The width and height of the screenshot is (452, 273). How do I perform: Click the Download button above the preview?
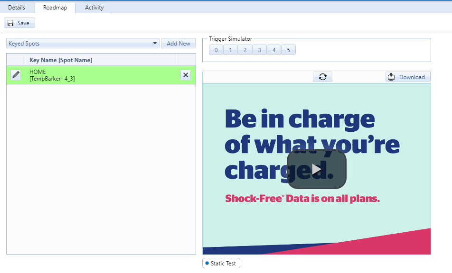click(x=408, y=77)
